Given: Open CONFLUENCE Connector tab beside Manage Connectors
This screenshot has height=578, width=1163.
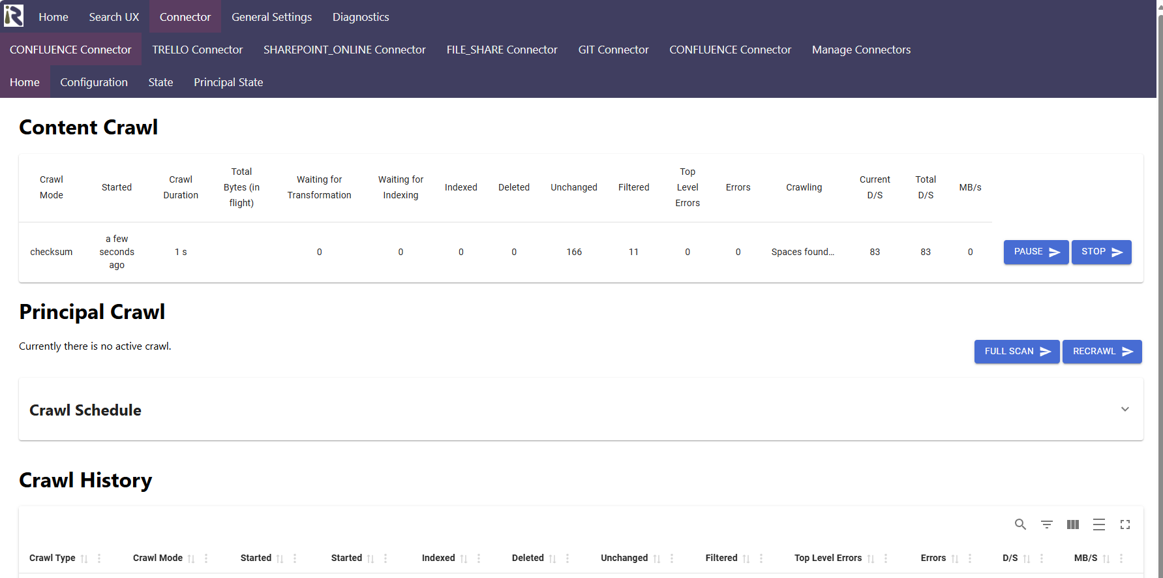Looking at the screenshot, I should [x=730, y=50].
